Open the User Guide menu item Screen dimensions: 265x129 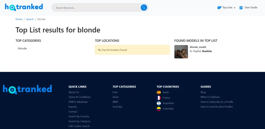tap(251, 7)
